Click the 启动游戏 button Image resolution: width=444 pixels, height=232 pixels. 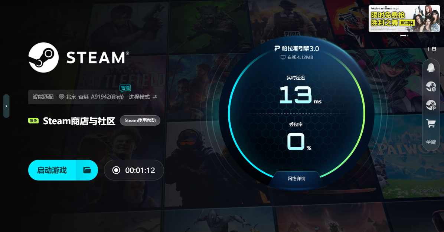click(52, 170)
